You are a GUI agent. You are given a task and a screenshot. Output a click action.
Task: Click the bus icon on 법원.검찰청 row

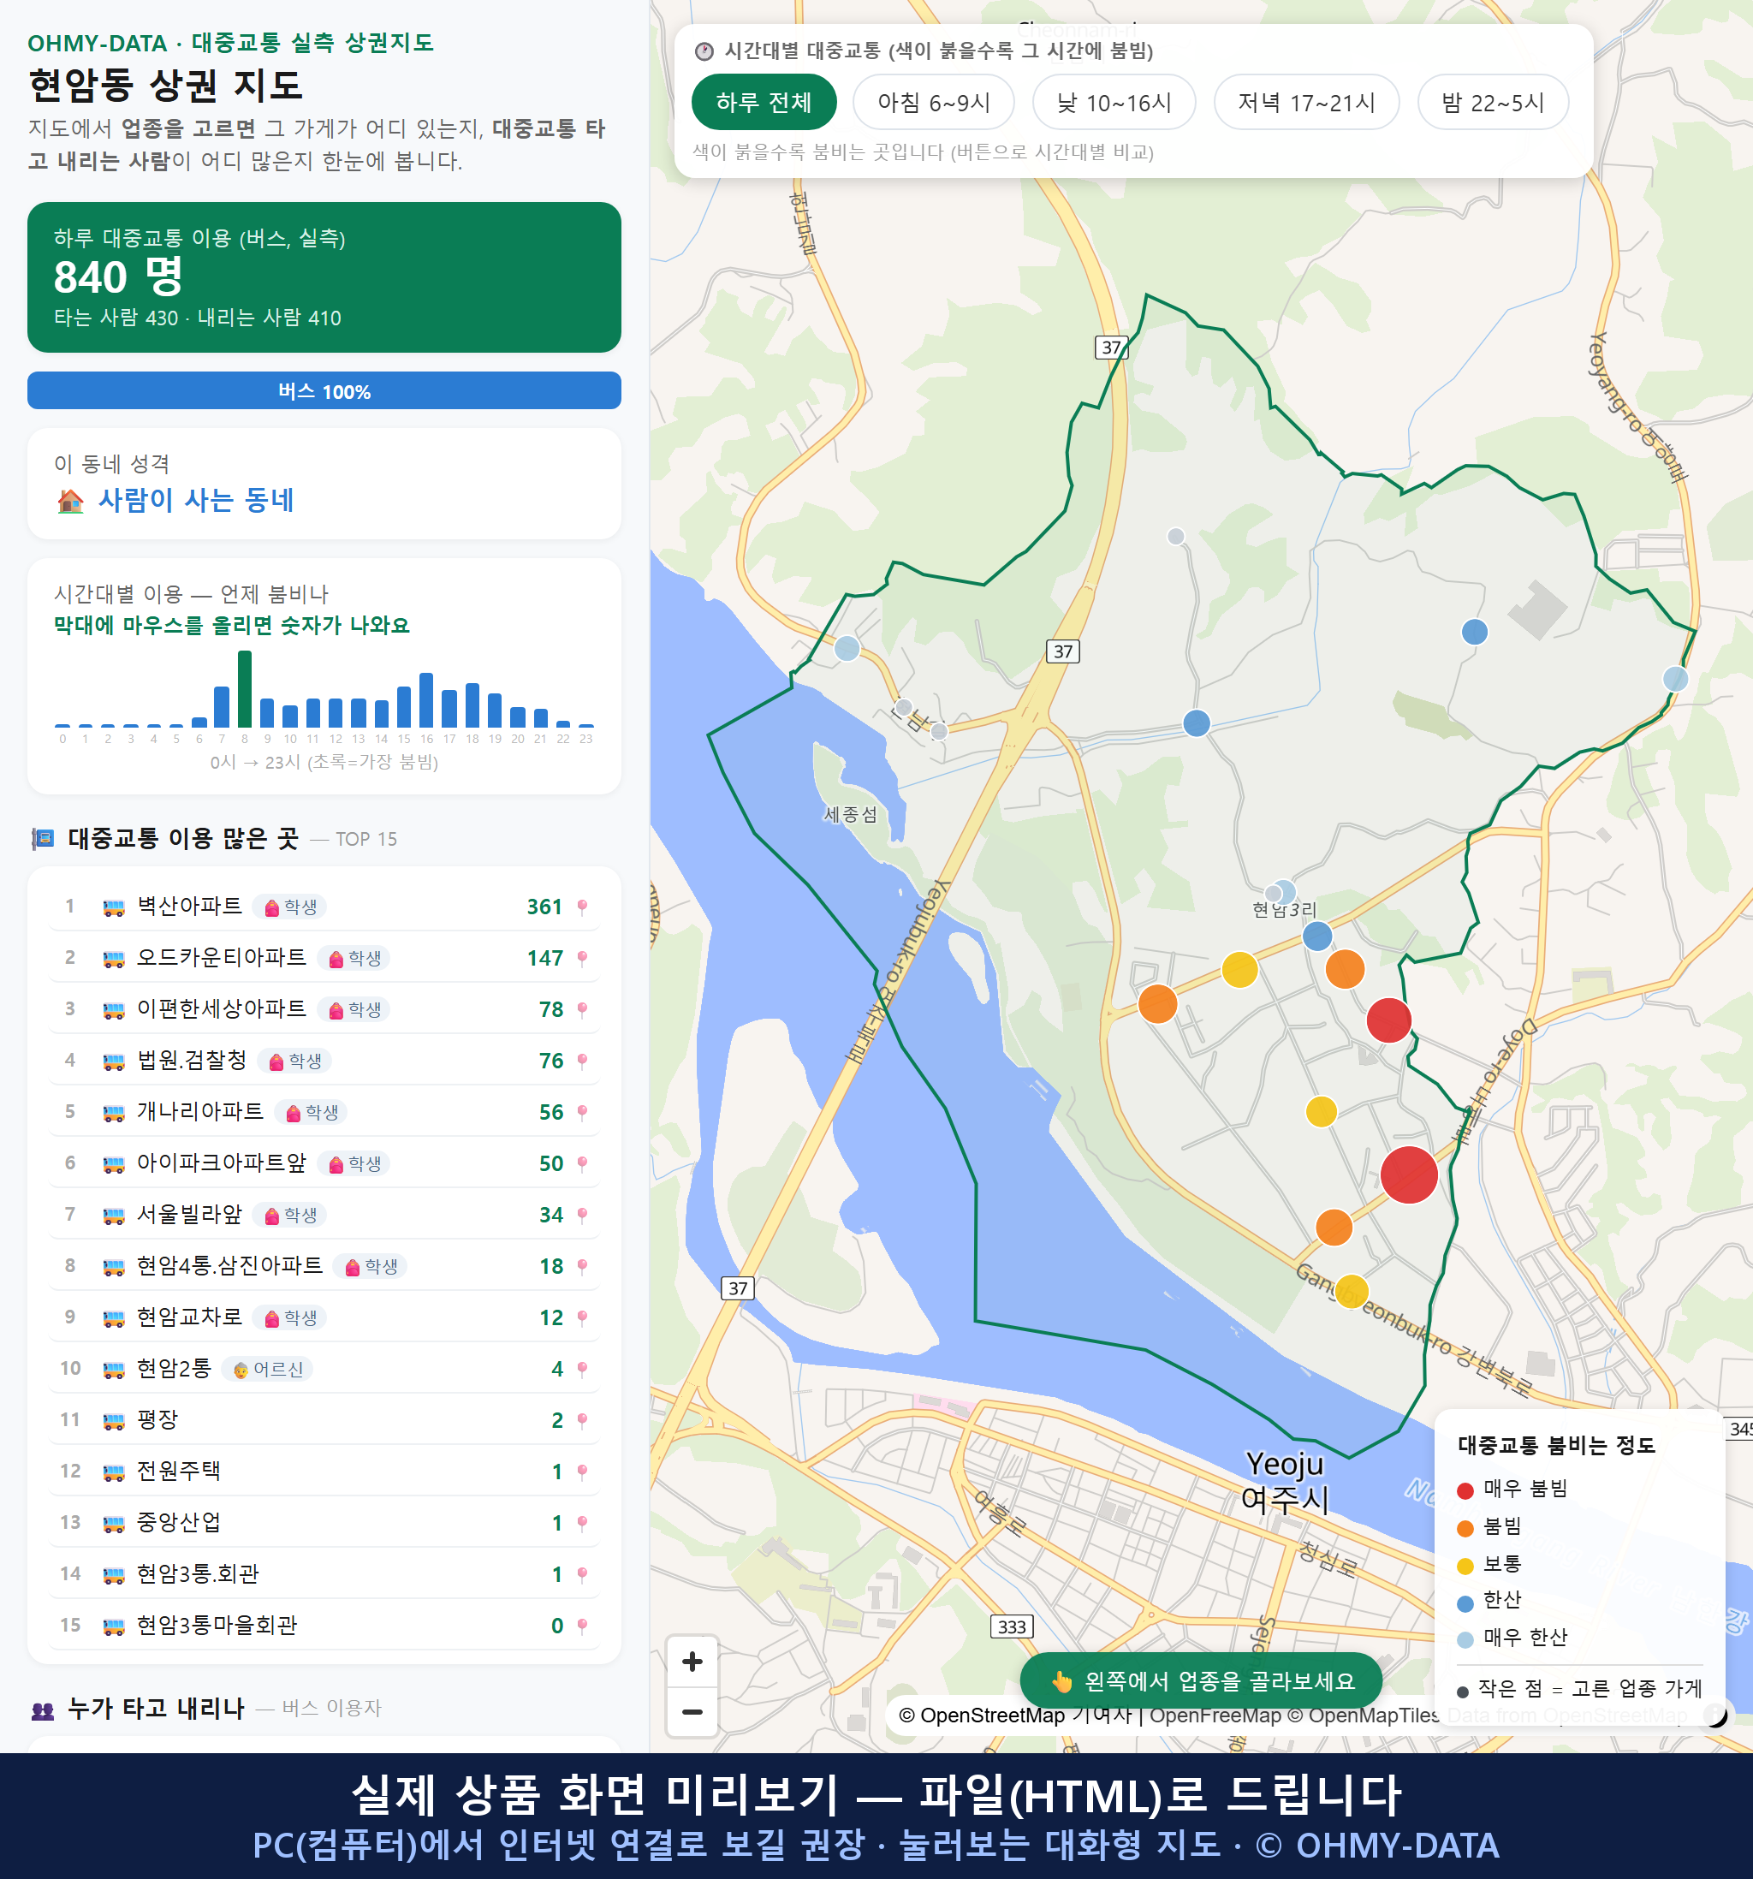[113, 1061]
